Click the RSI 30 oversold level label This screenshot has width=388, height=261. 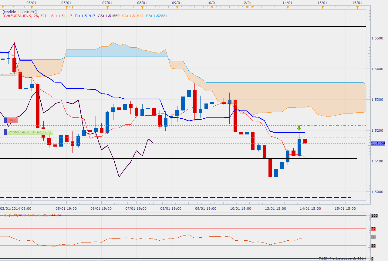click(x=373, y=246)
